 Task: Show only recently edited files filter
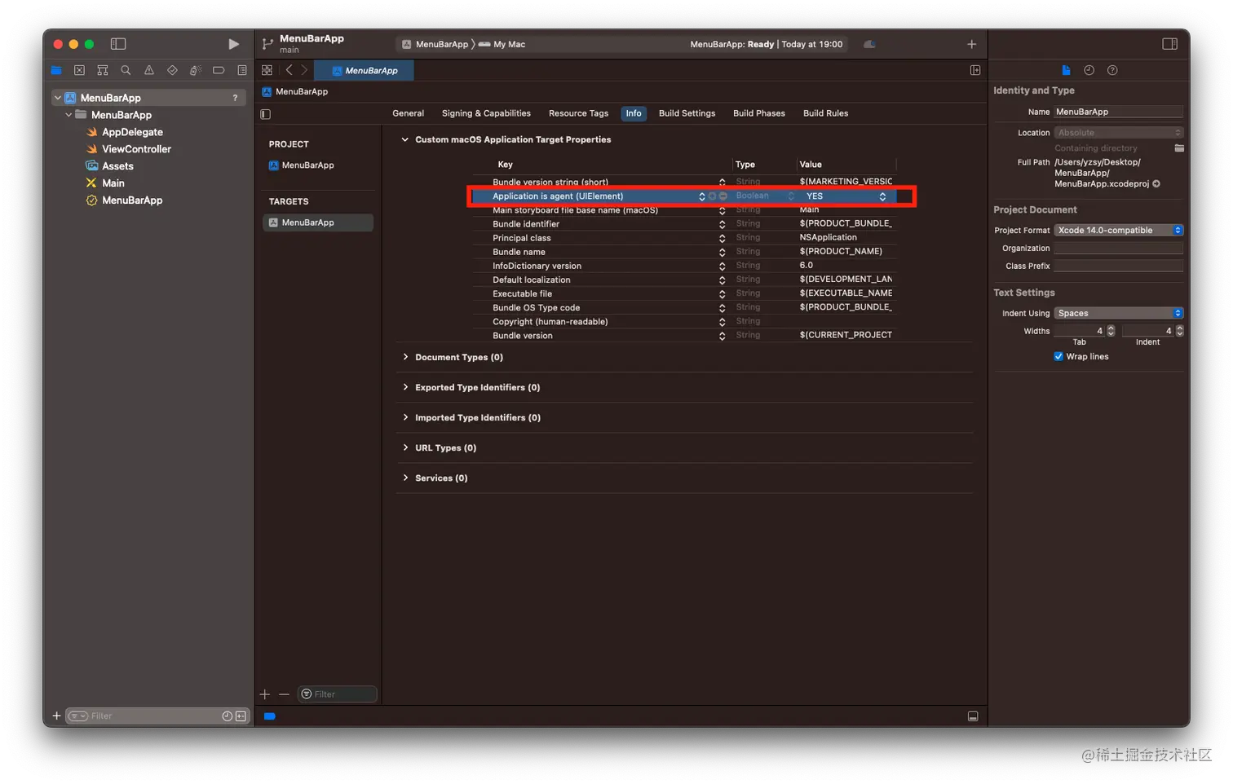(x=228, y=716)
